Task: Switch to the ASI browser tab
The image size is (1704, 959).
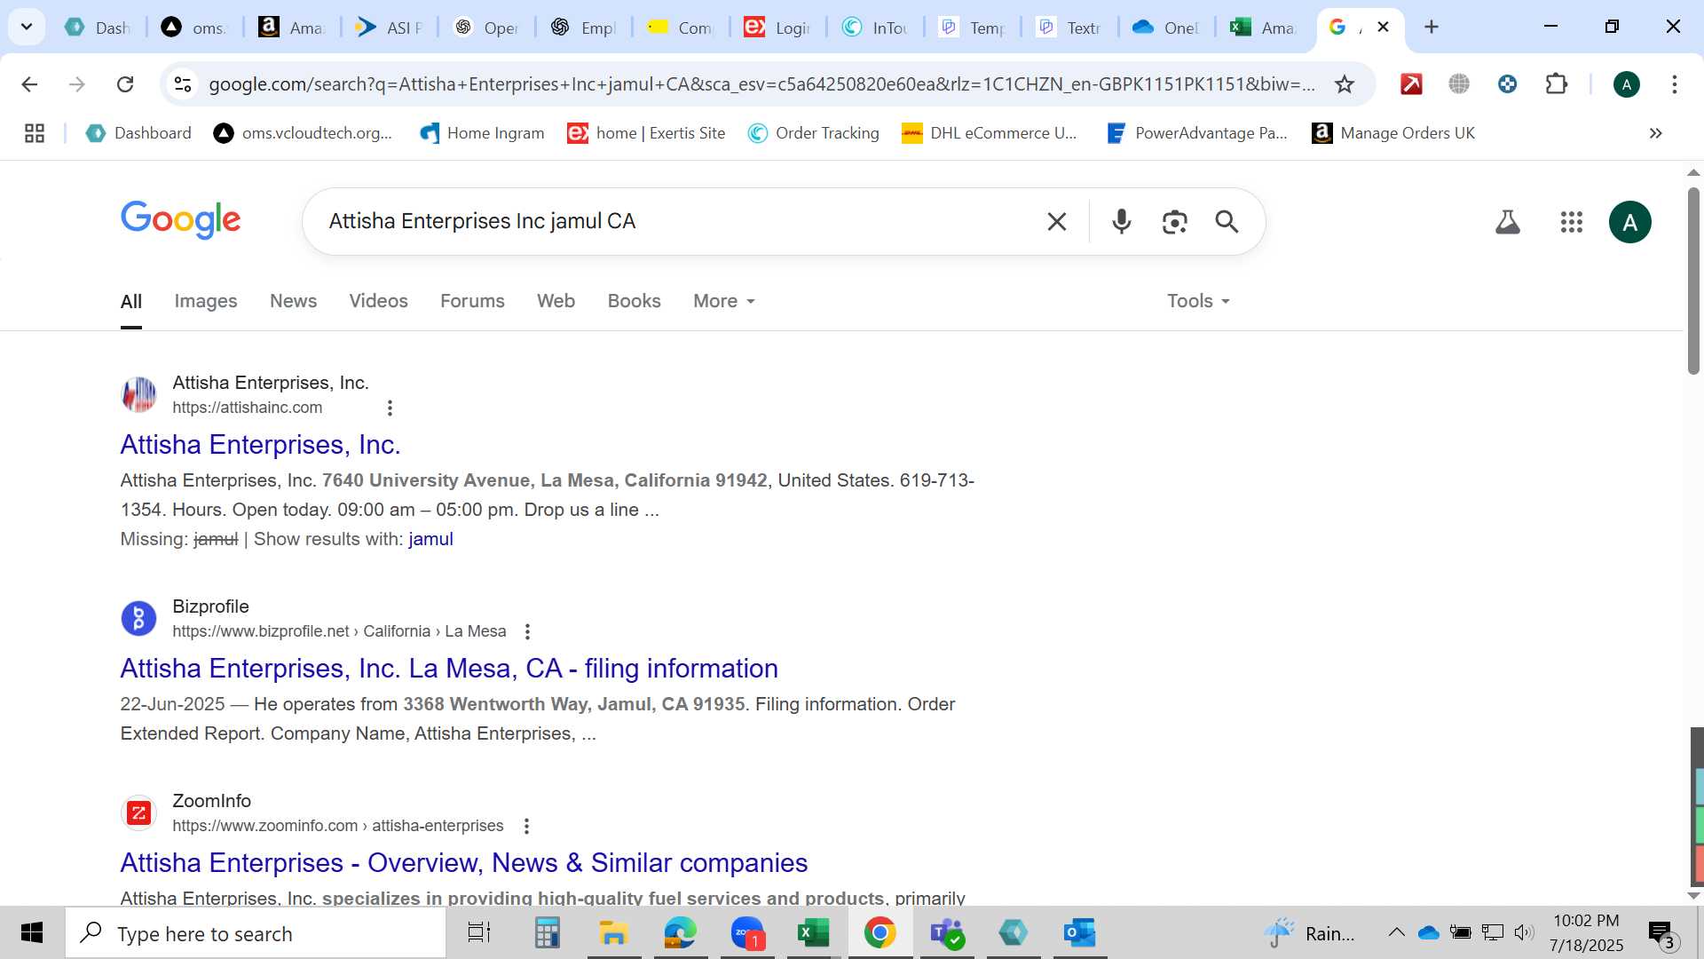Action: tap(390, 28)
